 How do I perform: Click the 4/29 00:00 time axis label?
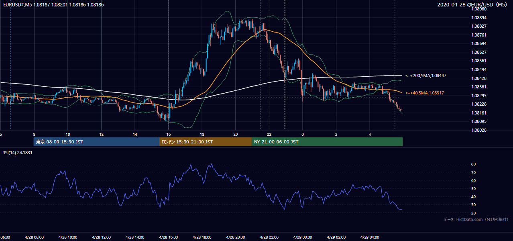point(303,237)
